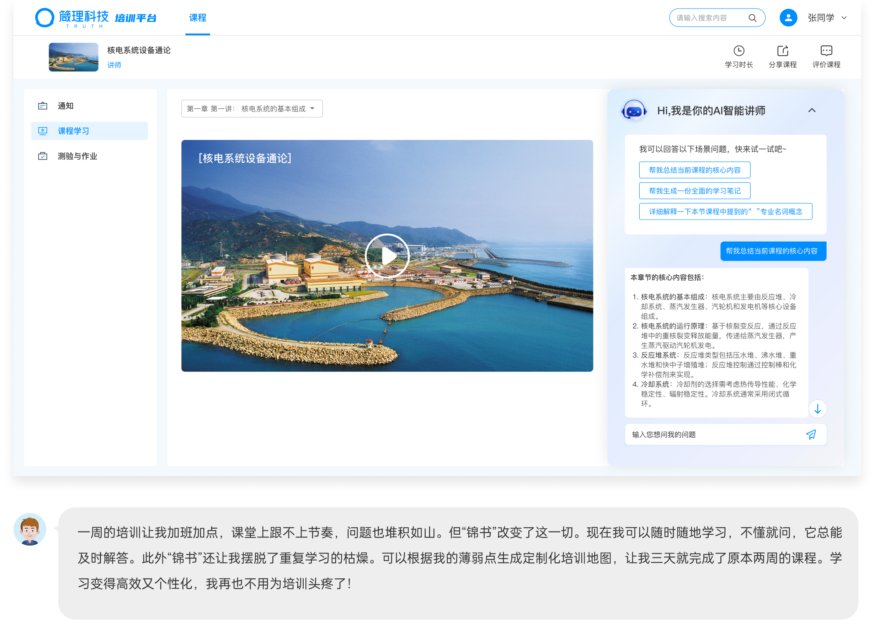Click the [核电系统设备通论] video title overlay
The image size is (874, 626).
(x=245, y=158)
